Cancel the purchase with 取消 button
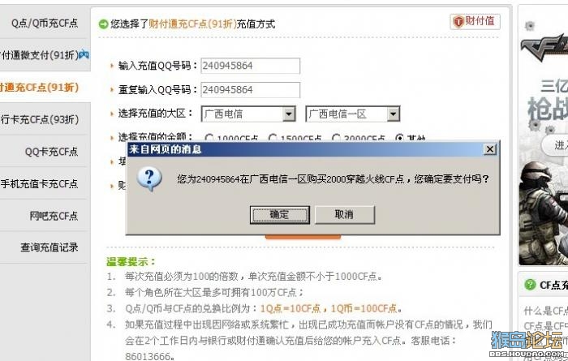Image resolution: width=568 pixels, height=361 pixels. (344, 215)
